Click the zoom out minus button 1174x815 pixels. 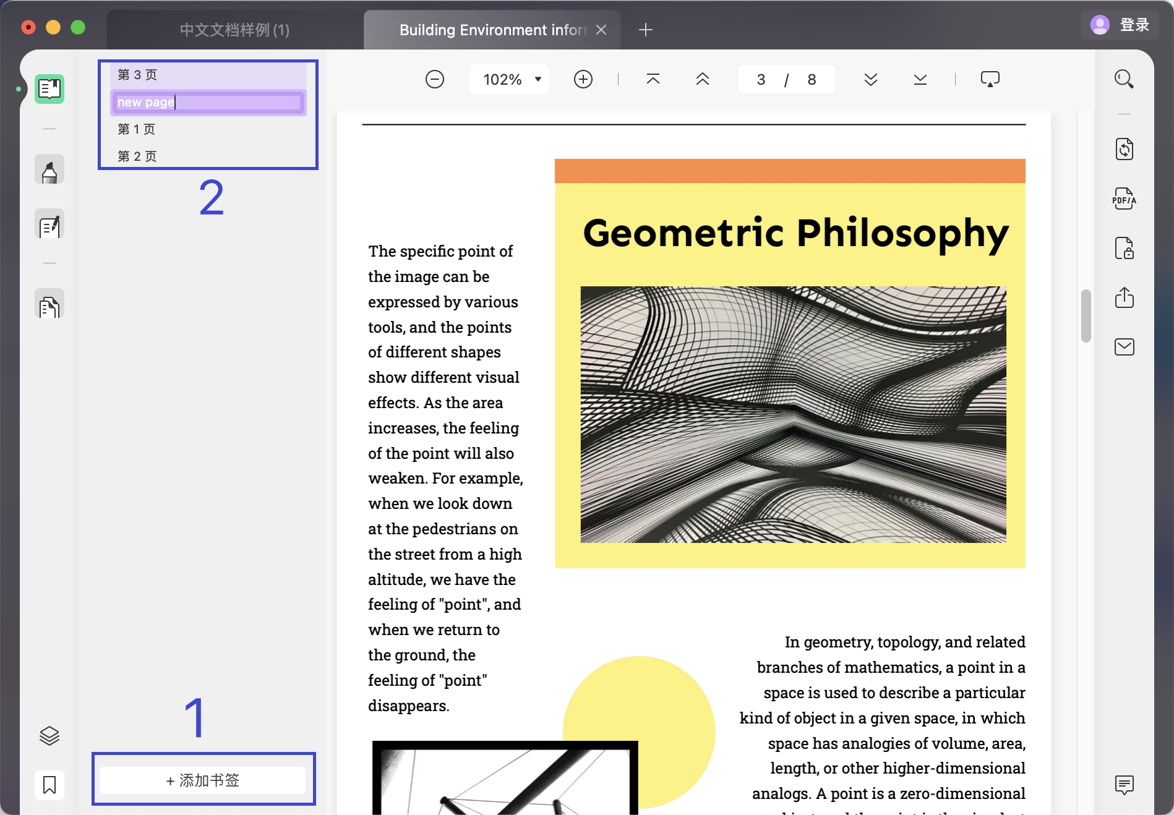435,79
